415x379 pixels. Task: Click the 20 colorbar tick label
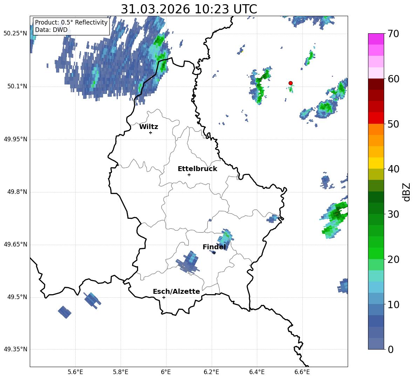pos(393,259)
